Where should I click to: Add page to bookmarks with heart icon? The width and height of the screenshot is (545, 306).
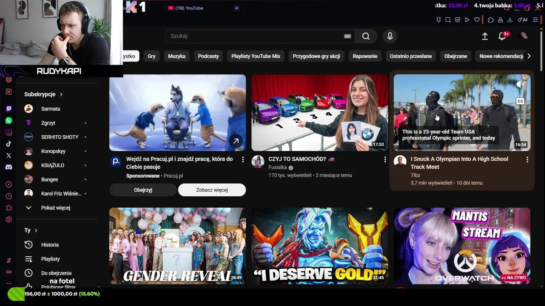tap(477, 20)
